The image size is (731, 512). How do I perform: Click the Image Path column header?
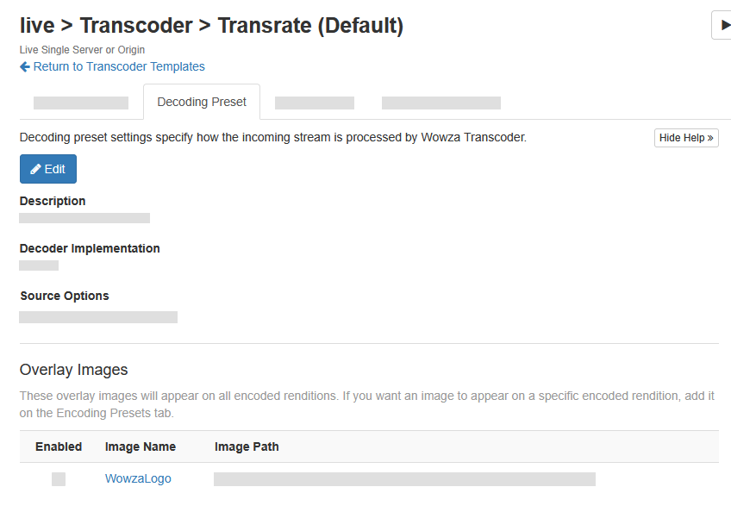[247, 446]
